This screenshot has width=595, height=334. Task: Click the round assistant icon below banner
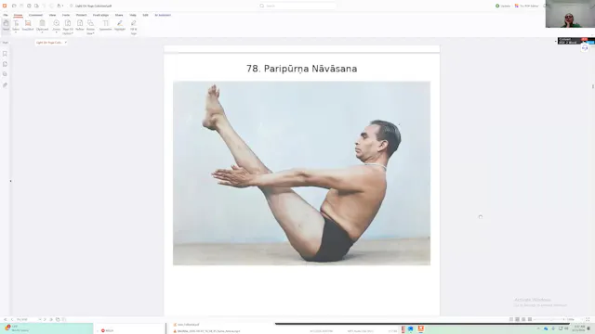[x=585, y=48]
